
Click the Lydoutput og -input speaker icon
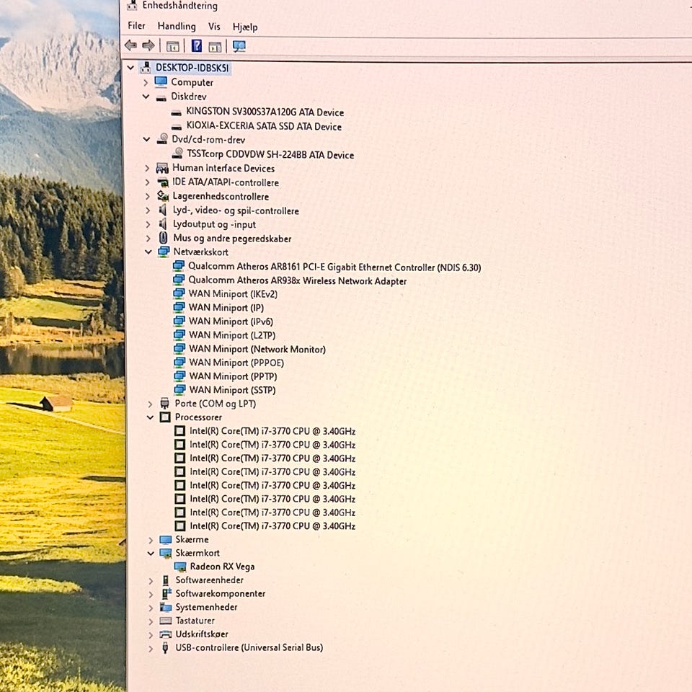(x=163, y=224)
